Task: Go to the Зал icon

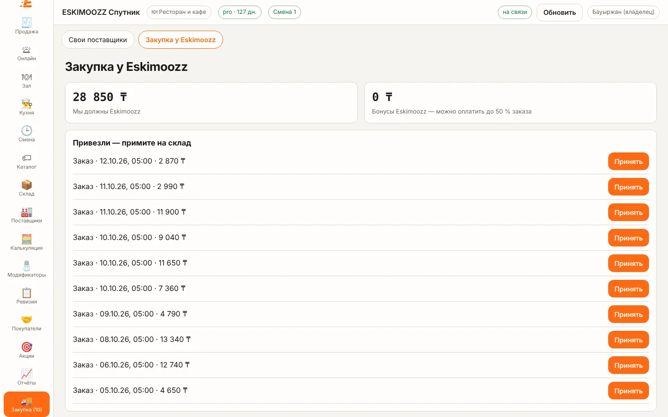Action: pos(26,76)
